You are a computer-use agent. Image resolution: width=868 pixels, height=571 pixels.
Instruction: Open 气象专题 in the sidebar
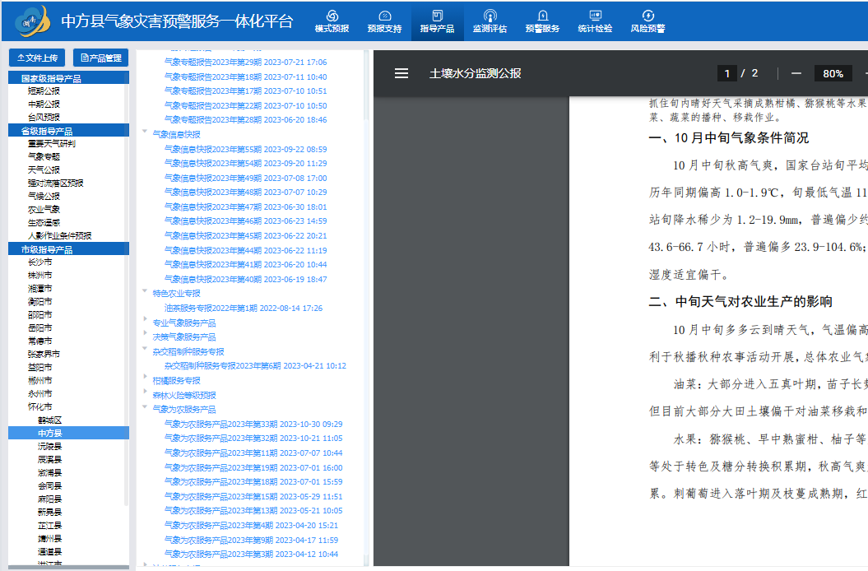tap(44, 156)
